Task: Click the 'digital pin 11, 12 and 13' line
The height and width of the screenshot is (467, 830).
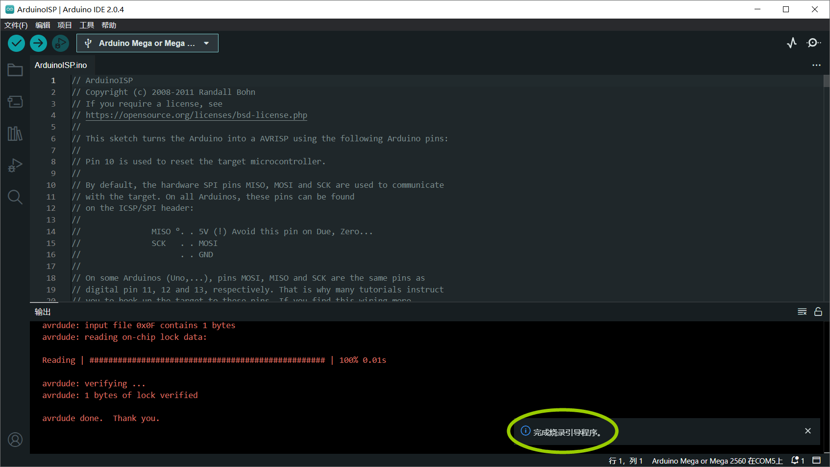Action: coord(258,290)
